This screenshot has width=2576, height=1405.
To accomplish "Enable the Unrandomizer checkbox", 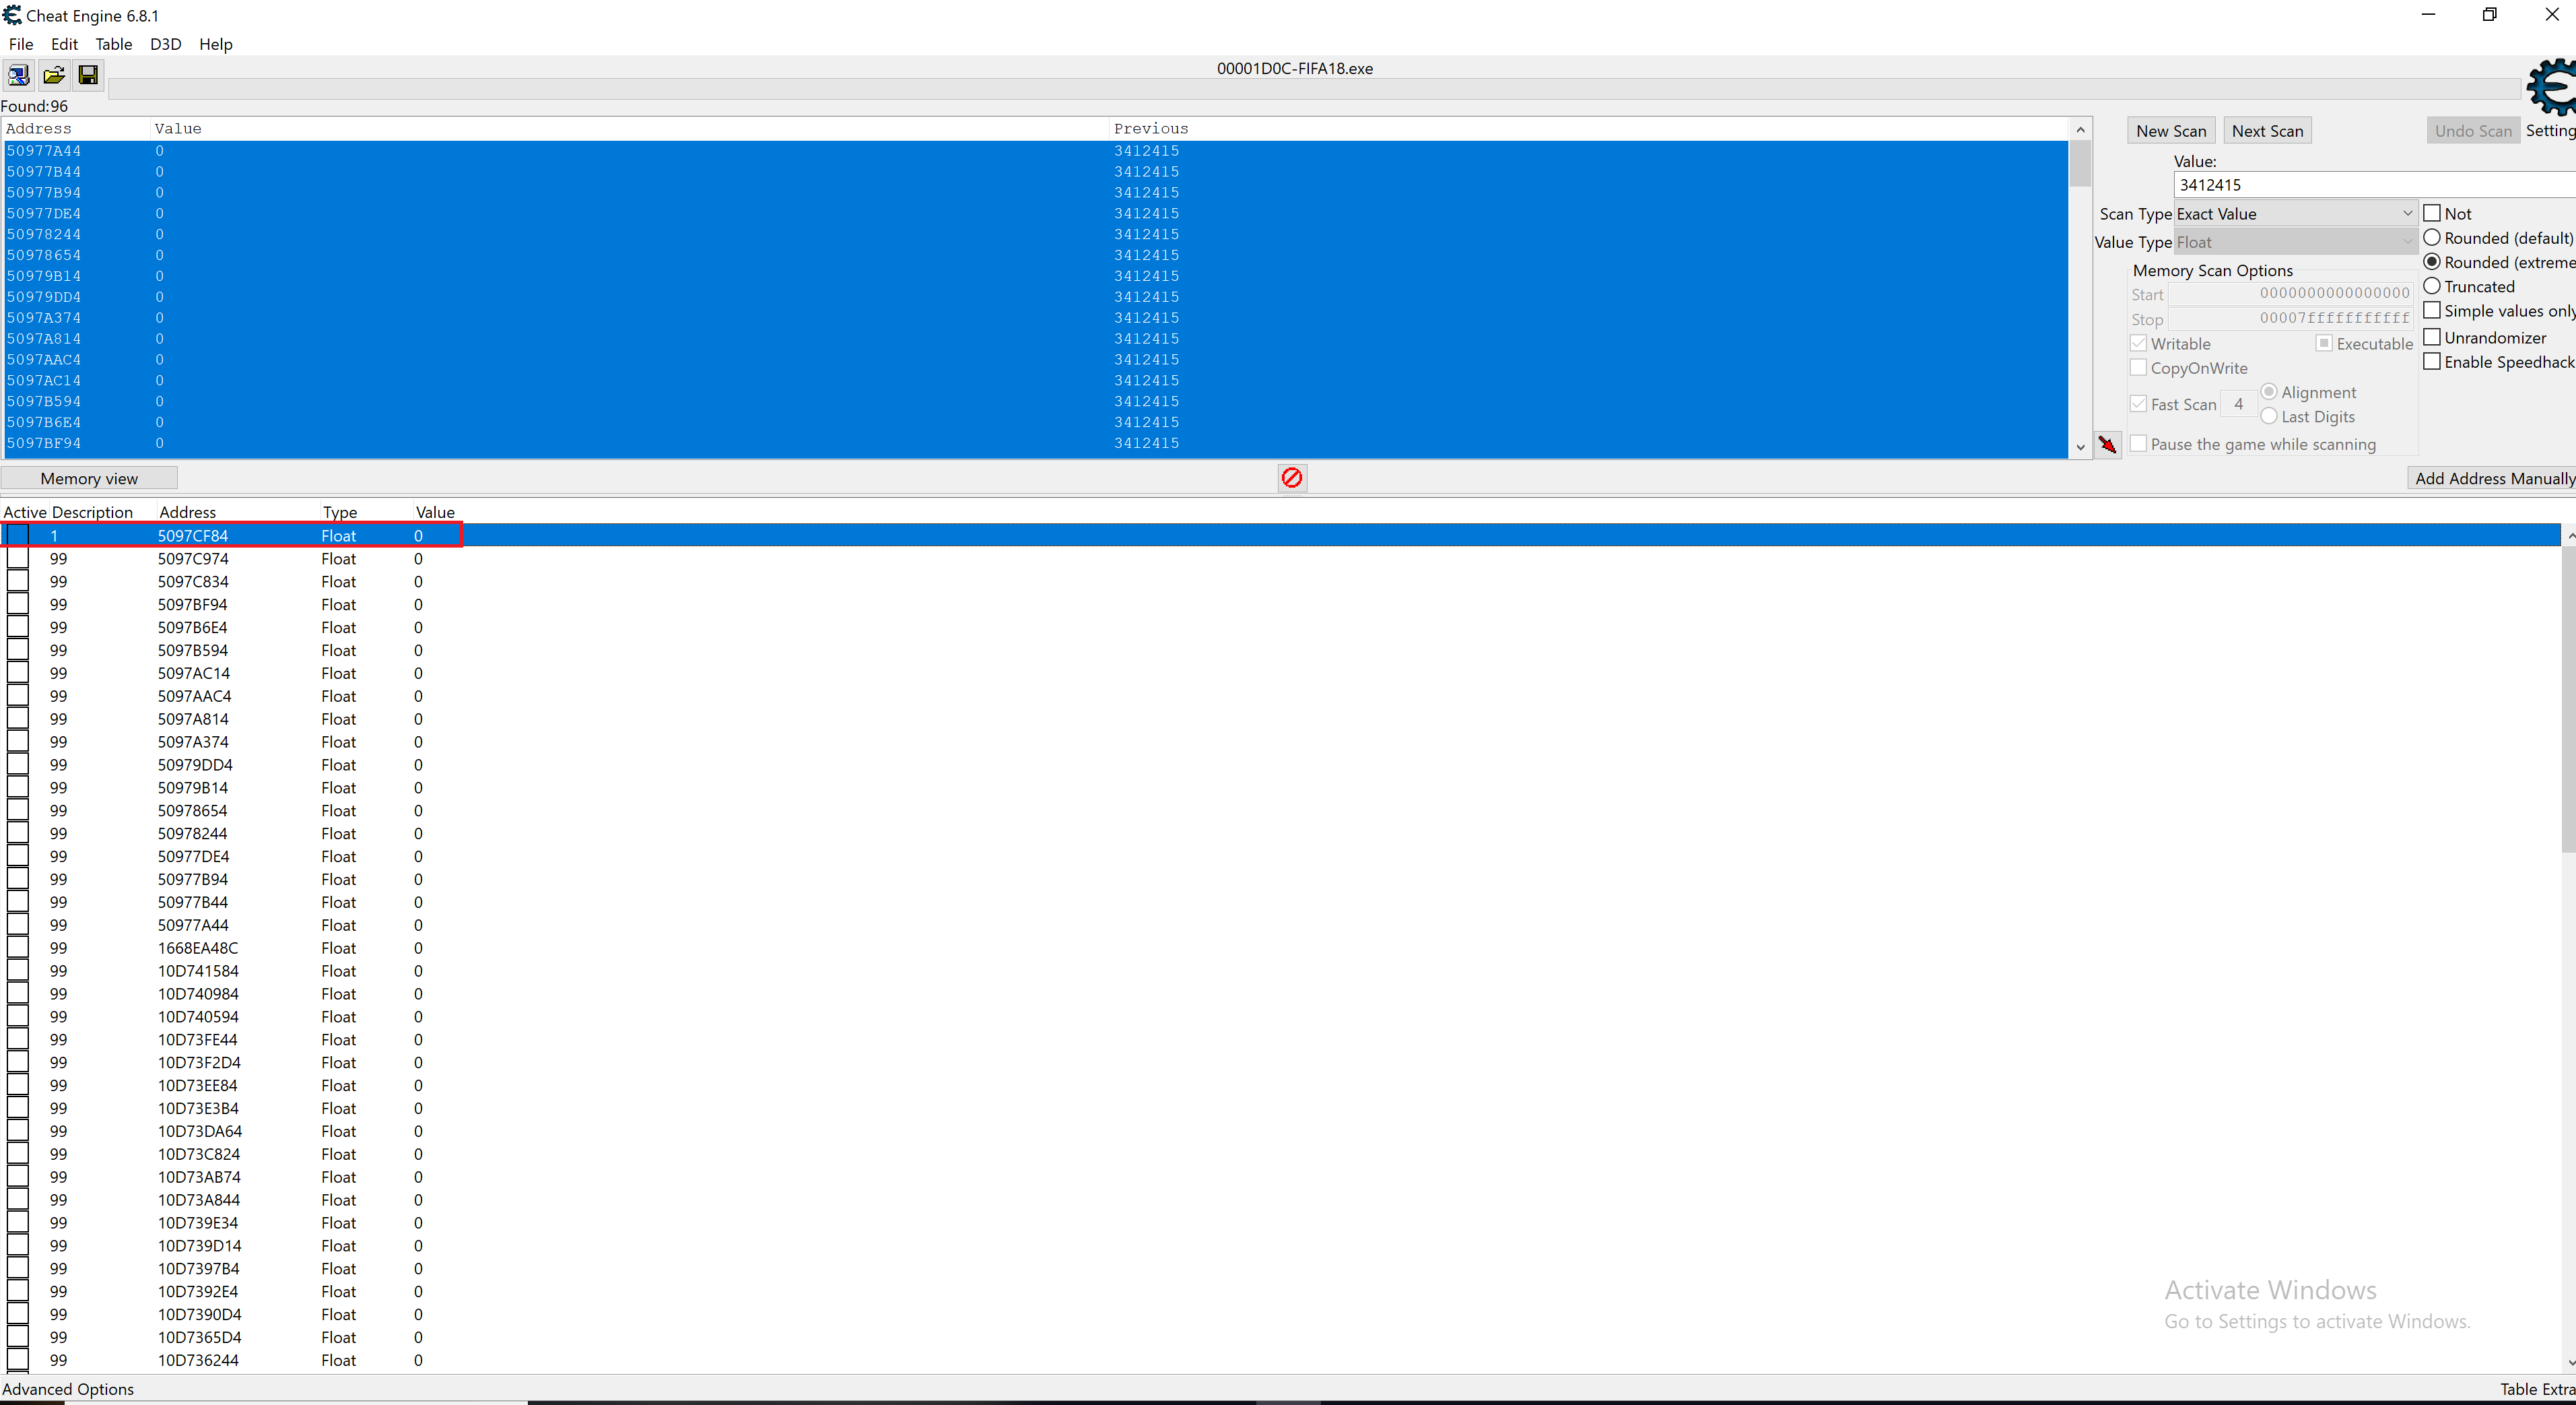I will tap(2432, 337).
